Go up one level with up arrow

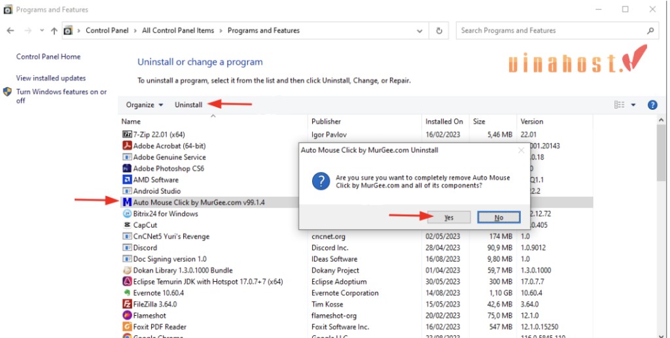click(x=54, y=31)
